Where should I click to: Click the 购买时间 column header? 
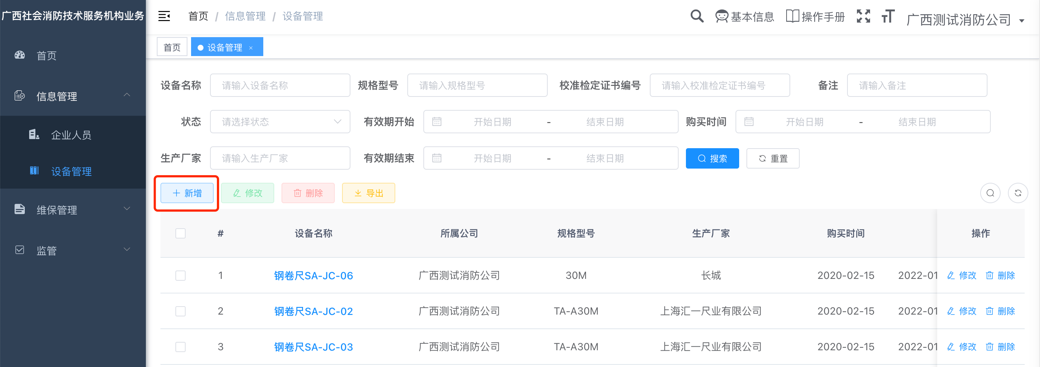tap(845, 233)
